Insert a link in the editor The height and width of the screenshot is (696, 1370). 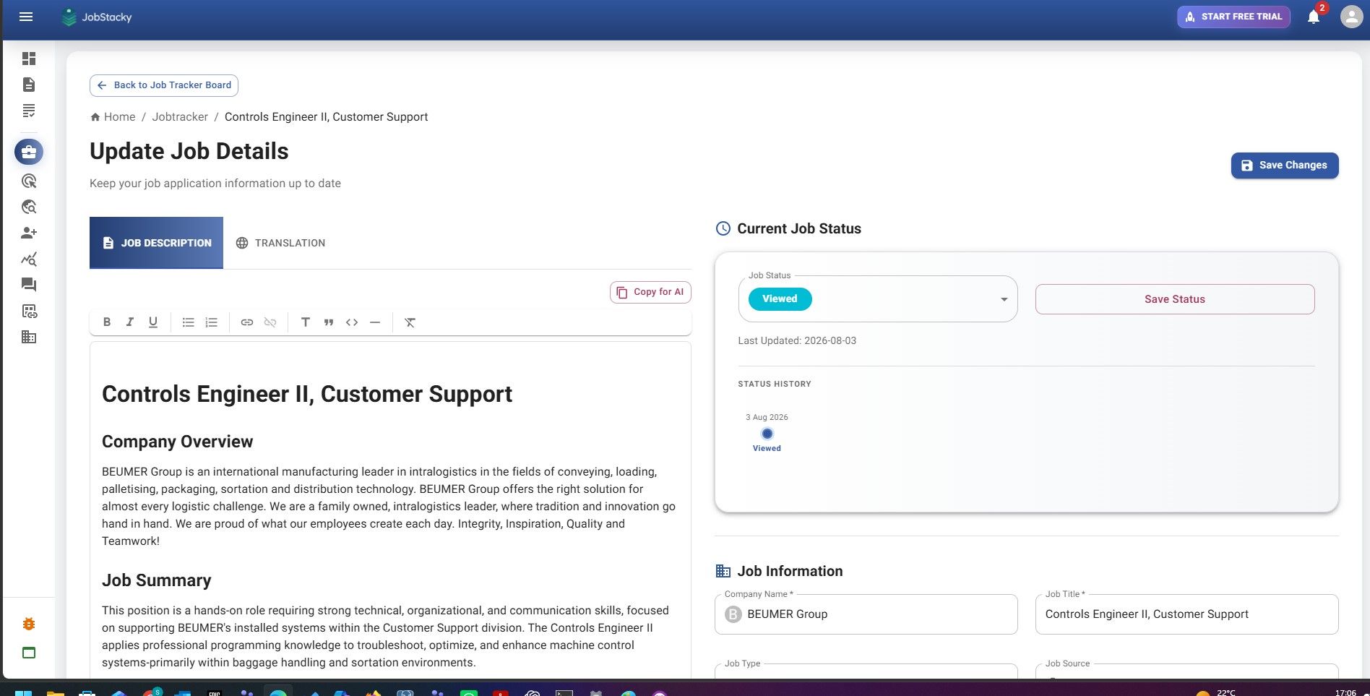click(246, 322)
